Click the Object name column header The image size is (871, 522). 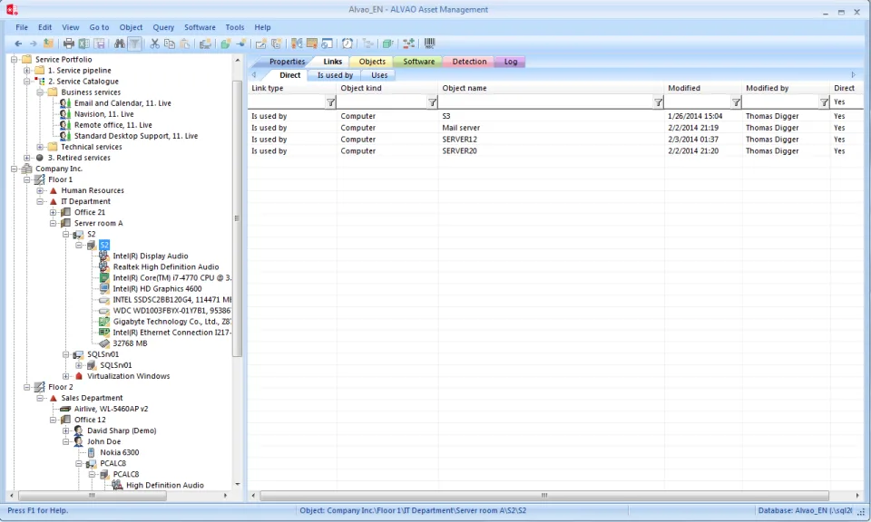point(551,88)
